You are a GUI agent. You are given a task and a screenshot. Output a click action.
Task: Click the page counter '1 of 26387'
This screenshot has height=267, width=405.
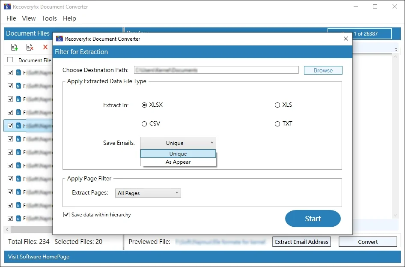pyautogui.click(x=366, y=33)
